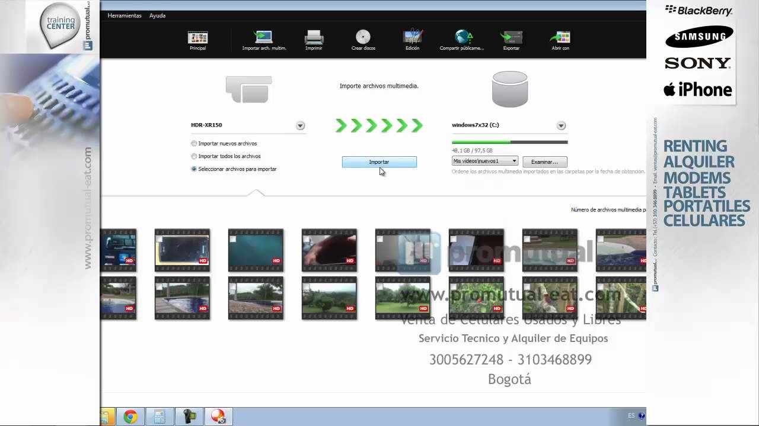Screen dimensions: 759x426
Task: Click the destination hard disk cylinder icon
Action: [510, 89]
